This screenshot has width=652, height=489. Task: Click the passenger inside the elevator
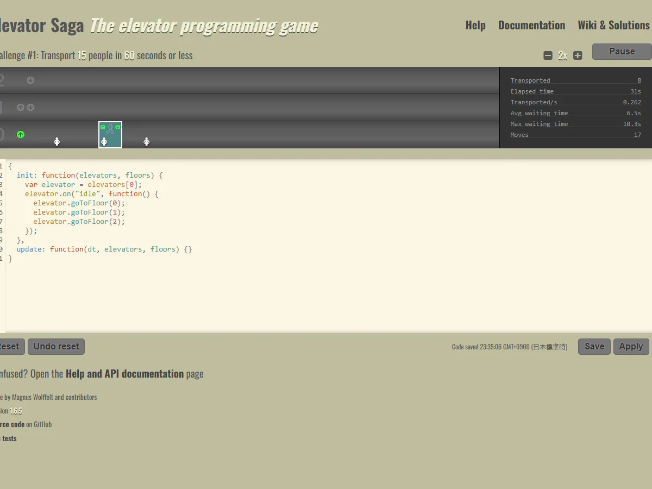pyautogui.click(x=104, y=141)
